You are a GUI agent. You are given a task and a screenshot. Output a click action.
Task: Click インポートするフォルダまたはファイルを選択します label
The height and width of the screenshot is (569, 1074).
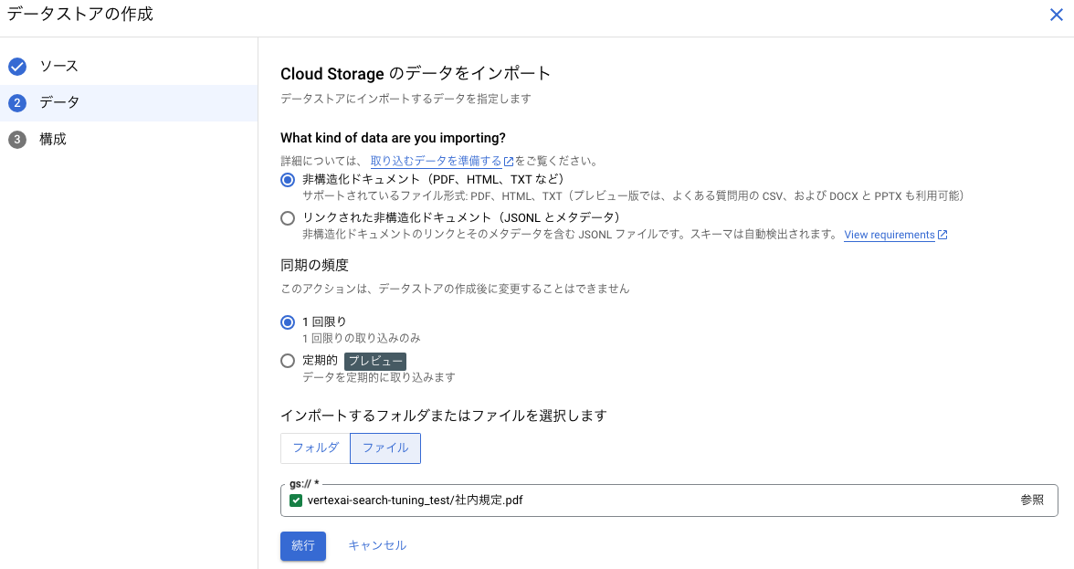pyautogui.click(x=444, y=416)
